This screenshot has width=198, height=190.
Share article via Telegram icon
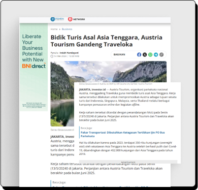(x=156, y=55)
